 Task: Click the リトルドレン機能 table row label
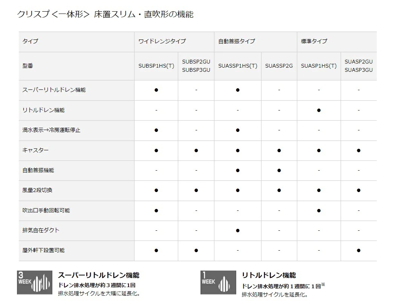coord(43,110)
